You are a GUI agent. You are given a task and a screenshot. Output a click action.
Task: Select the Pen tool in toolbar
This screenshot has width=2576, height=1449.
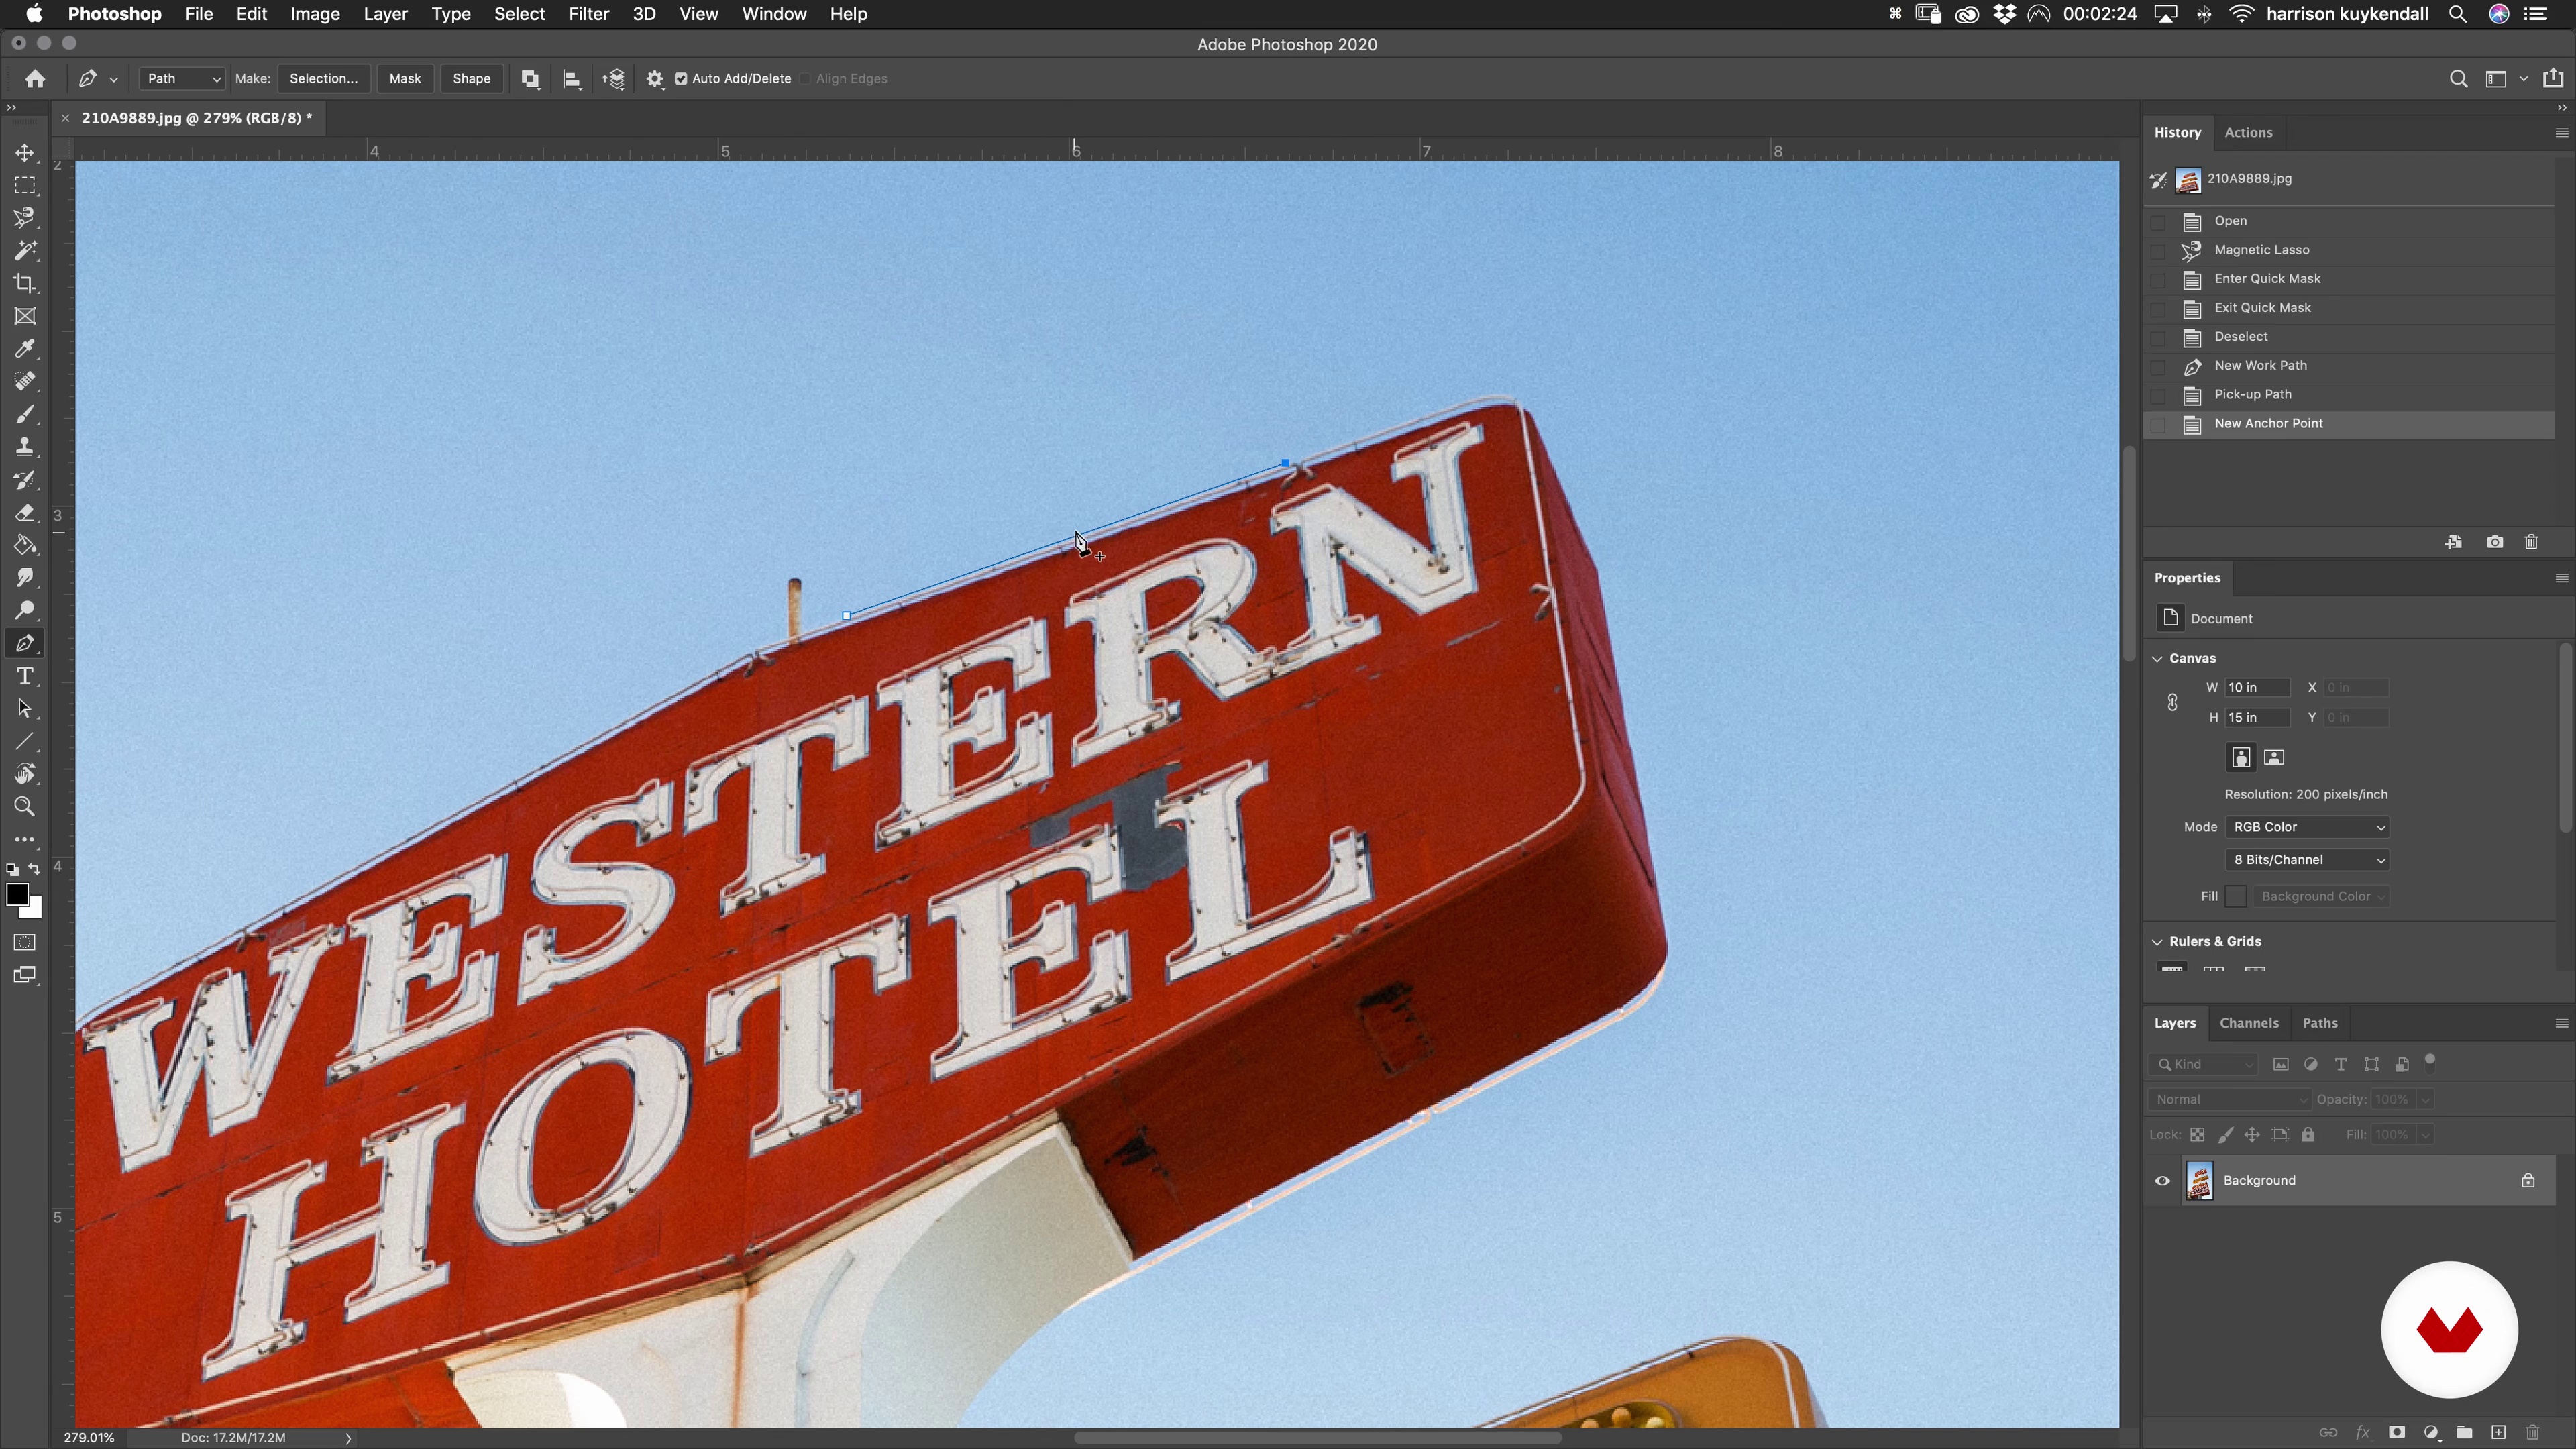point(25,644)
